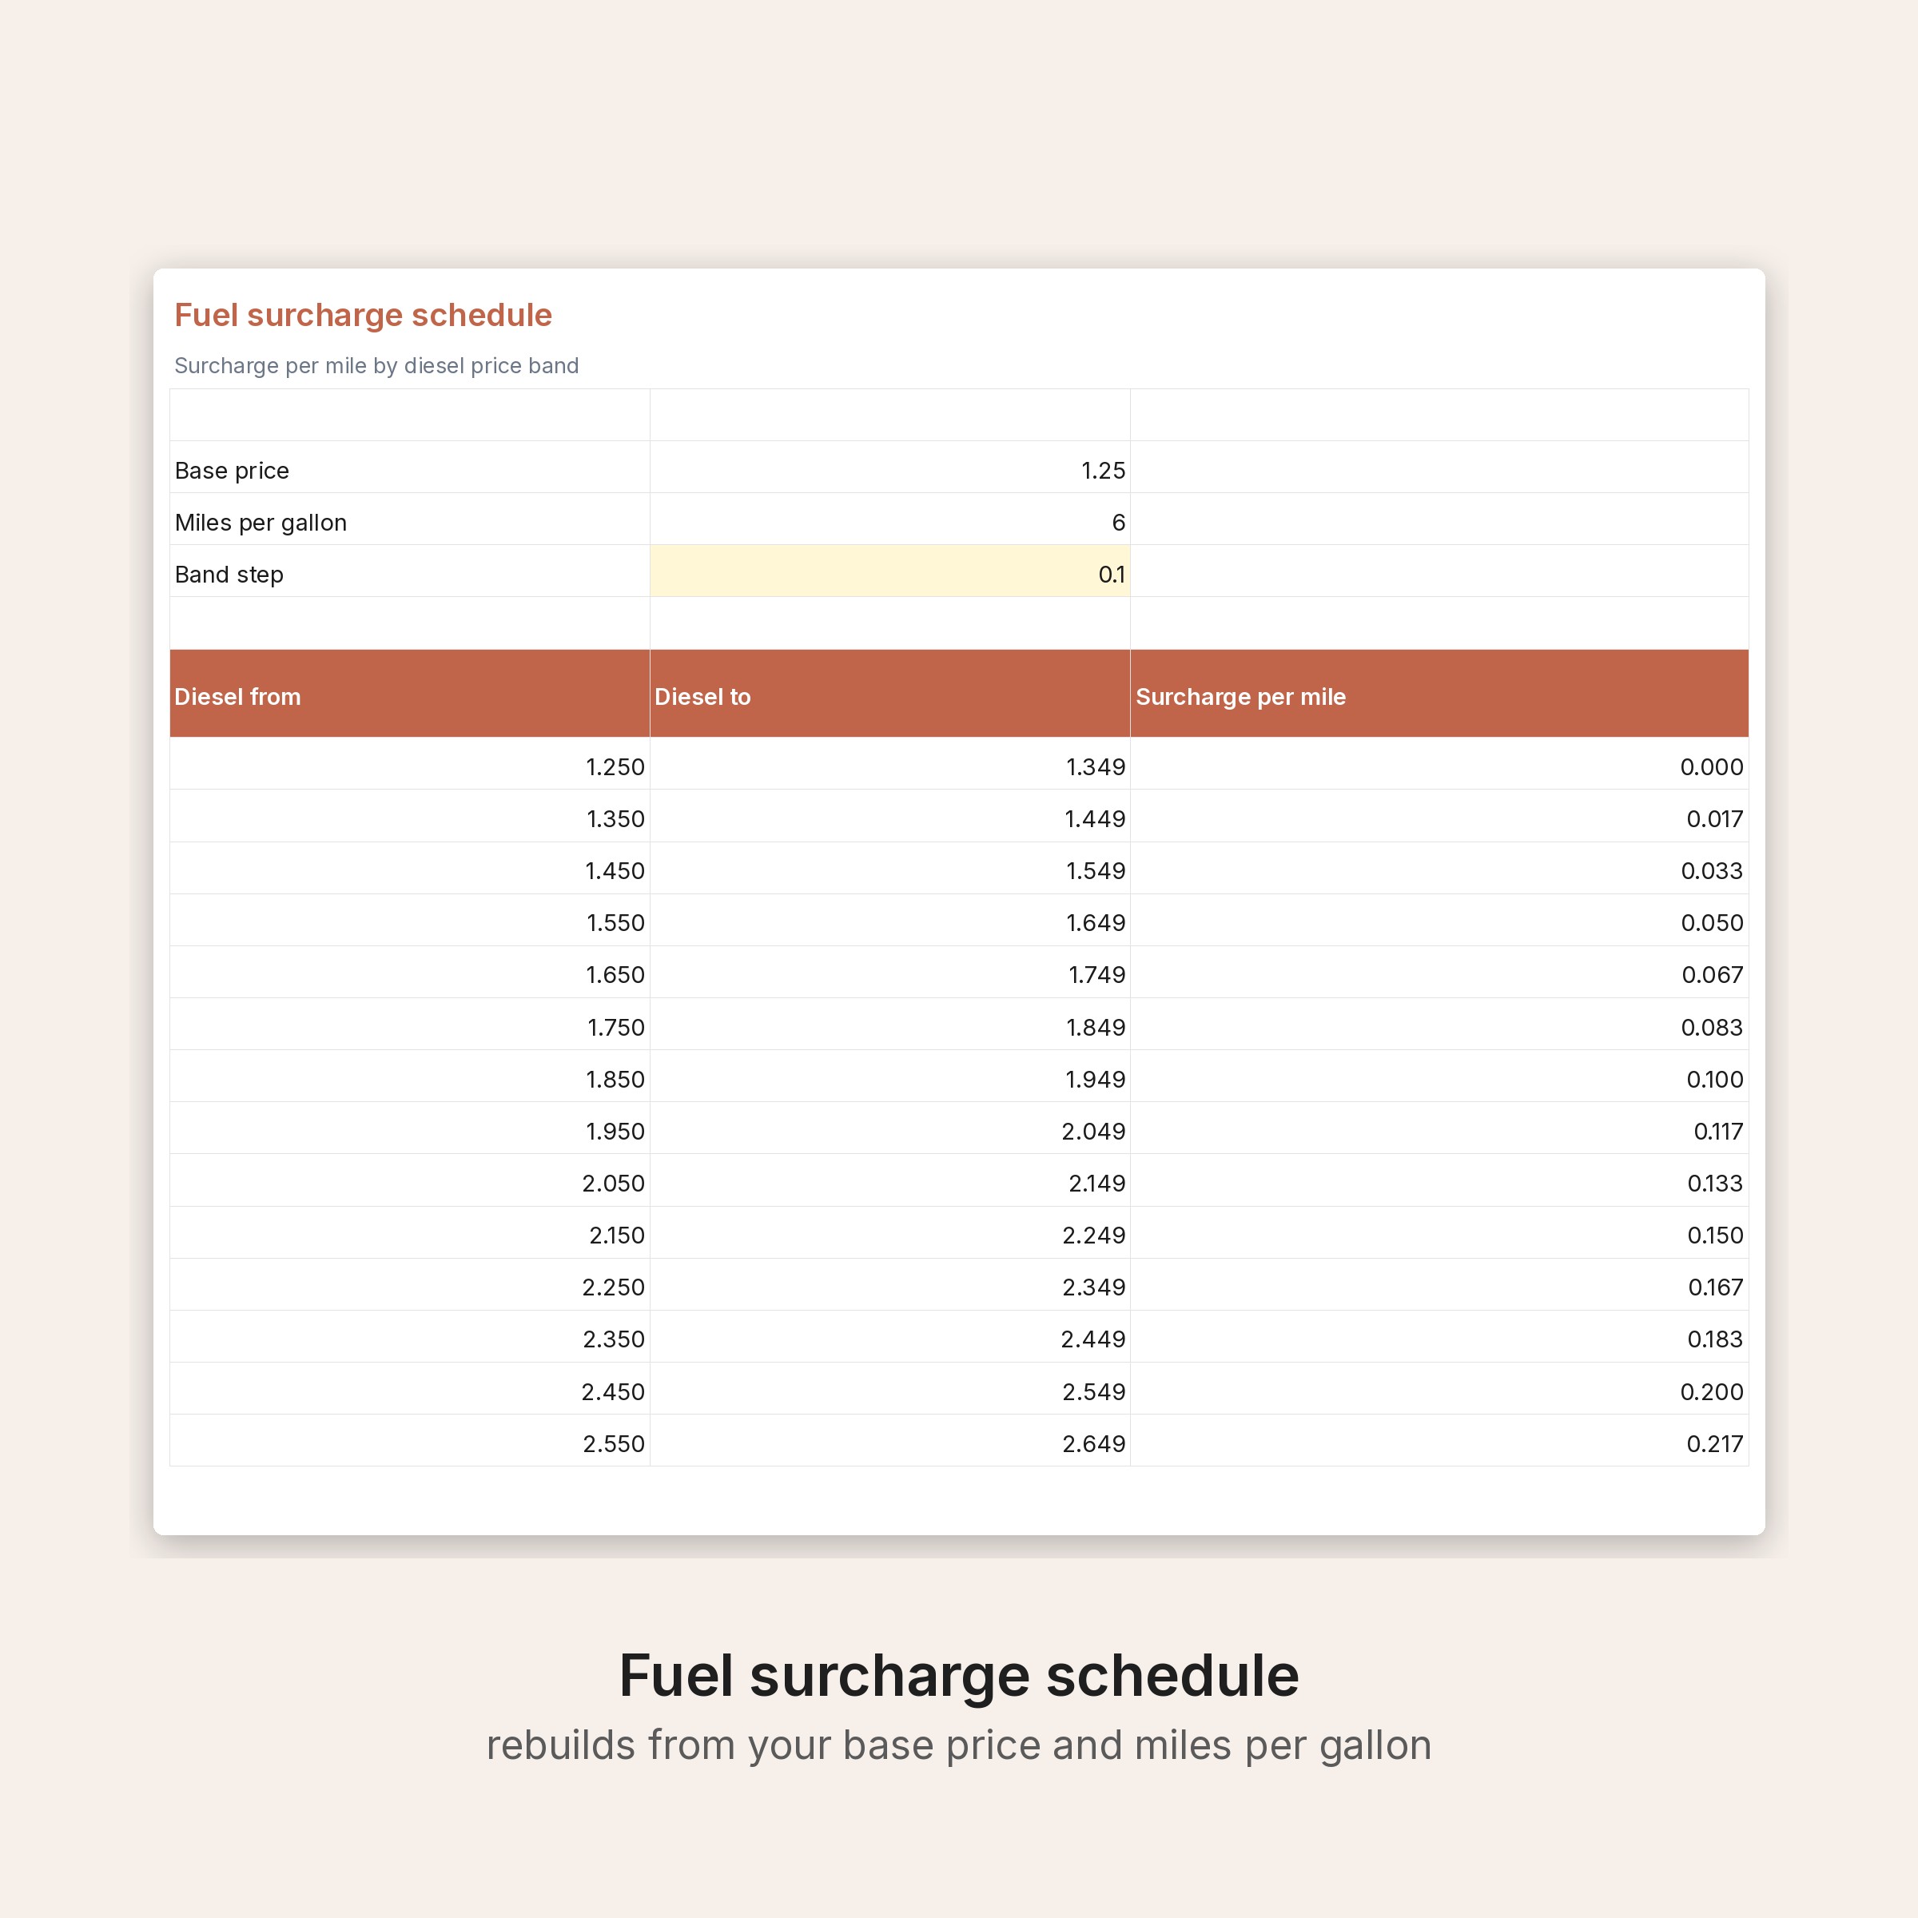The image size is (1918, 1918).
Task: Select surcharge cell 0.167
Action: (1439, 1284)
